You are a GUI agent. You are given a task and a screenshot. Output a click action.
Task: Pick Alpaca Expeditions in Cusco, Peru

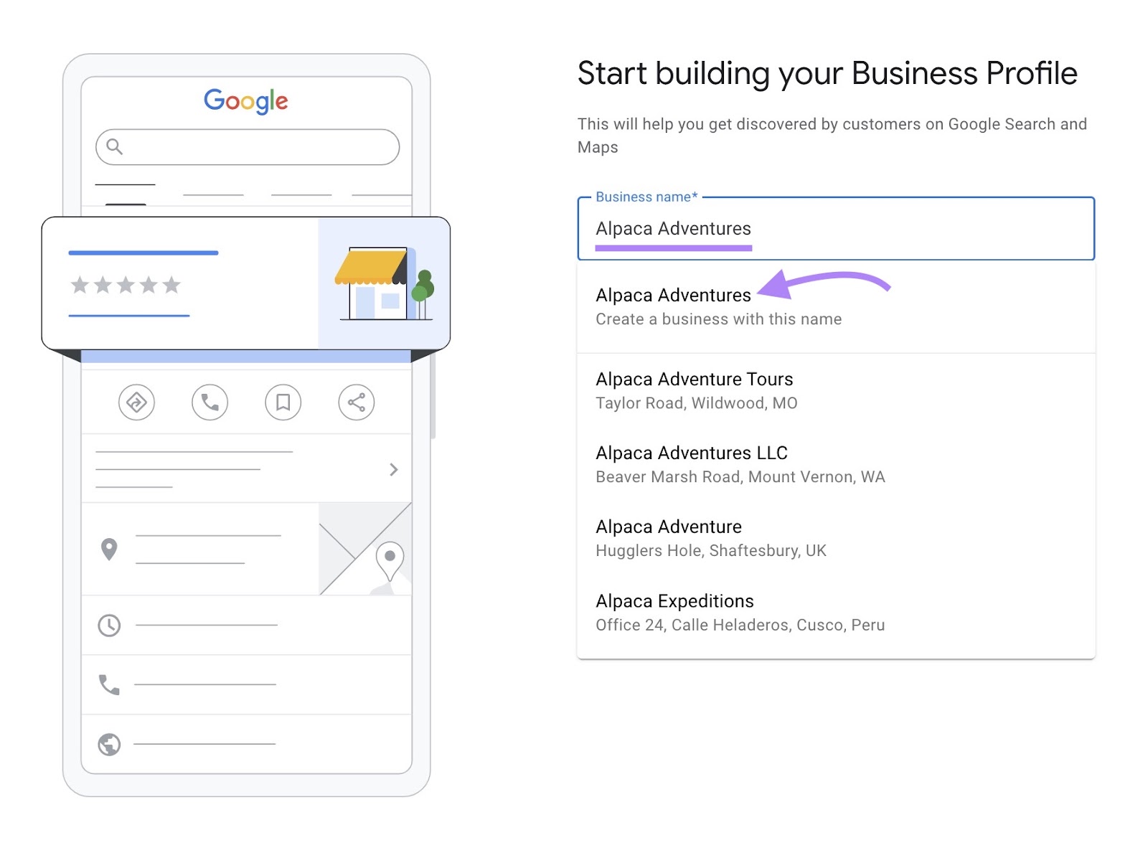[674, 601]
